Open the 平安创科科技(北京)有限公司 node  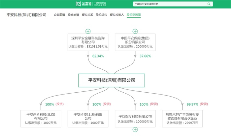(41, 119)
